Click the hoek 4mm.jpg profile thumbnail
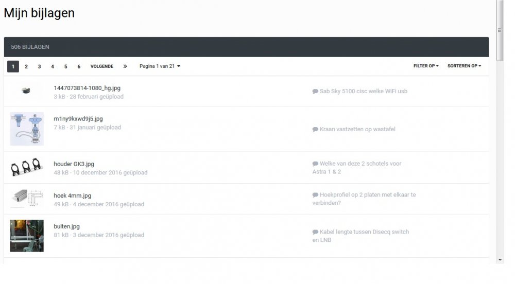The height and width of the screenshot is (284, 515). pyautogui.click(x=27, y=198)
